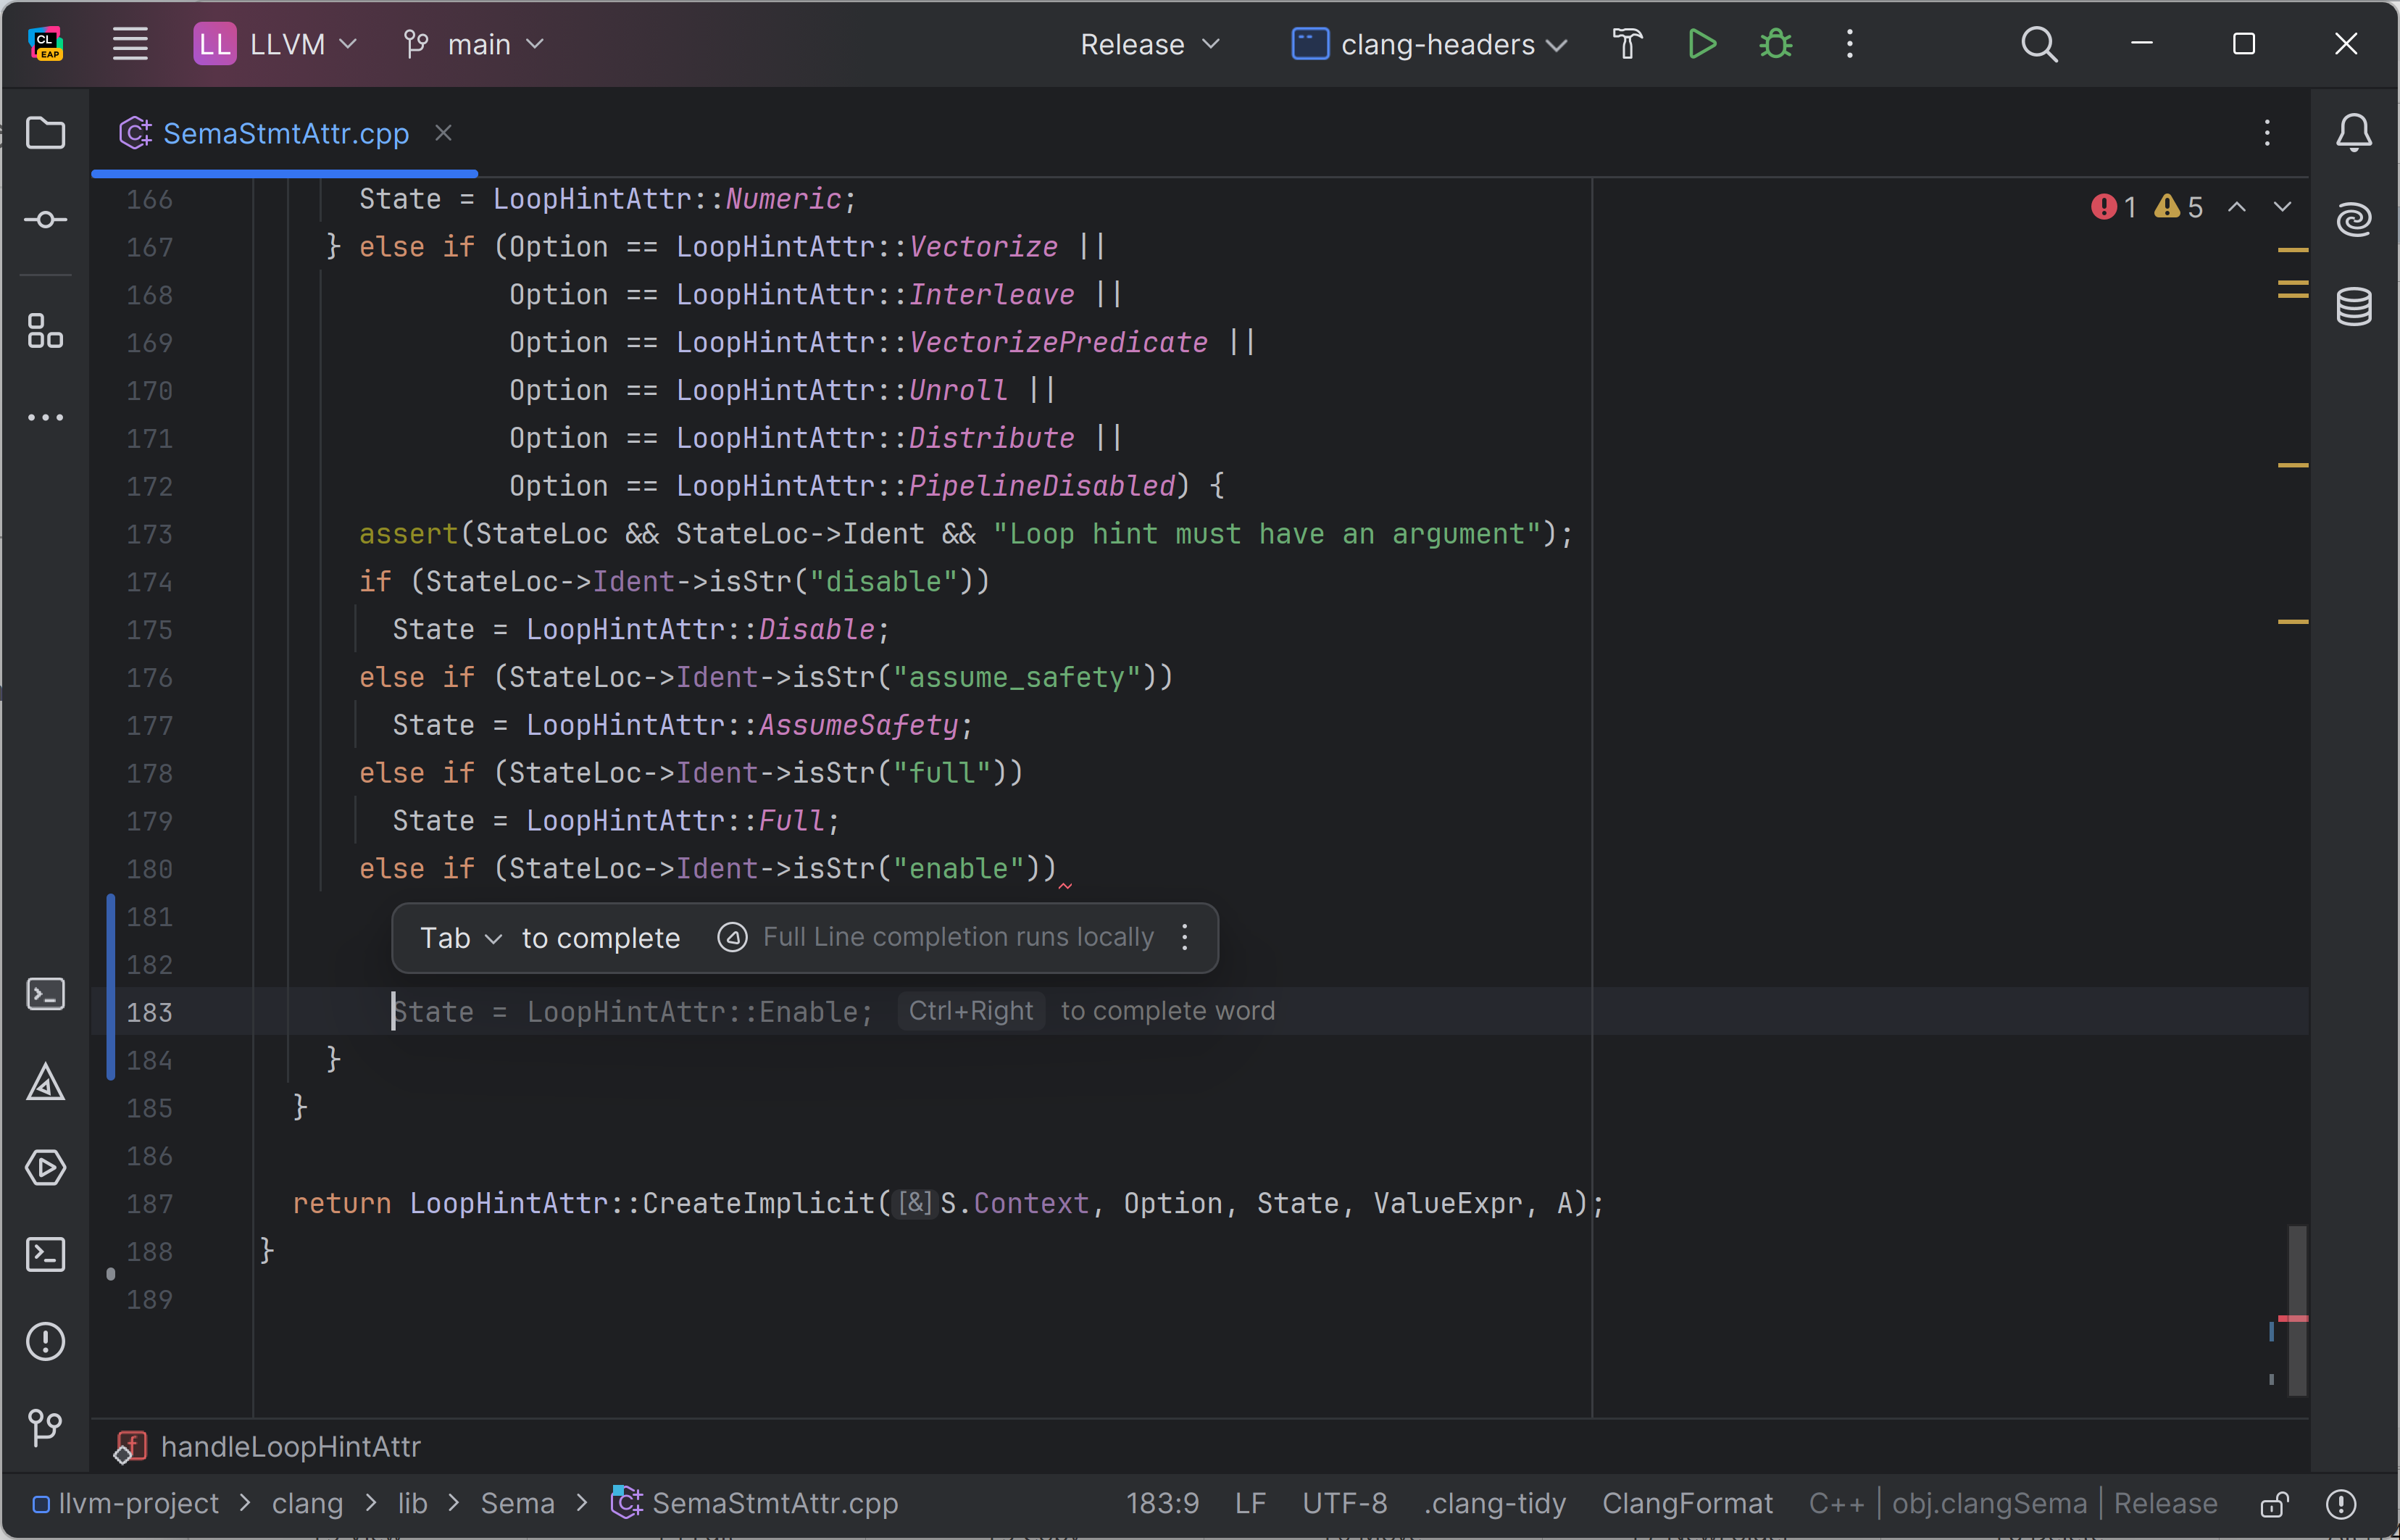Click the Problems/warning triangle icon
Image resolution: width=2400 pixels, height=1540 pixels.
pos(46,1080)
